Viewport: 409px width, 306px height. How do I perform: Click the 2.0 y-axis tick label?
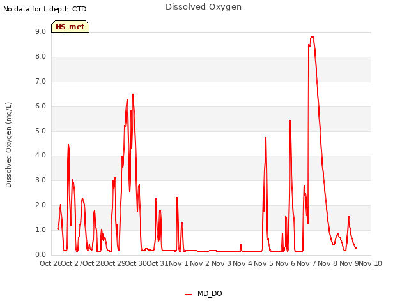pyautogui.click(x=40, y=205)
